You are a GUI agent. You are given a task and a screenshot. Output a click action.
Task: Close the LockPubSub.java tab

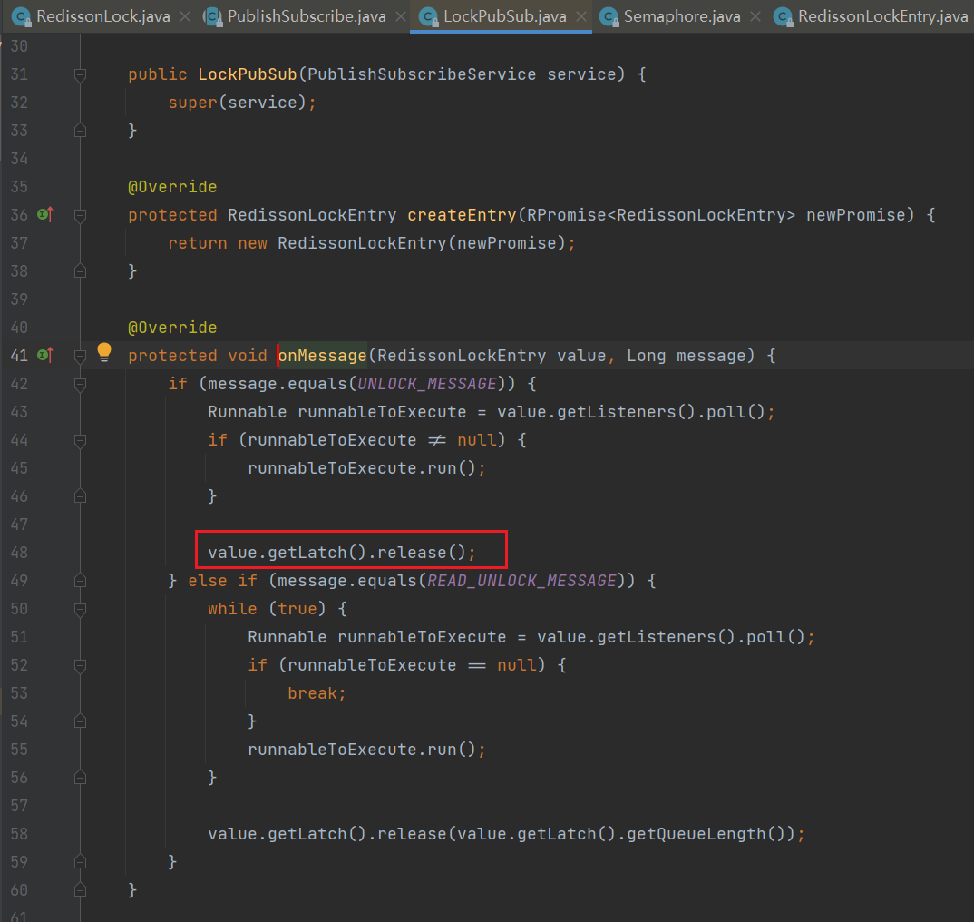[x=580, y=16]
